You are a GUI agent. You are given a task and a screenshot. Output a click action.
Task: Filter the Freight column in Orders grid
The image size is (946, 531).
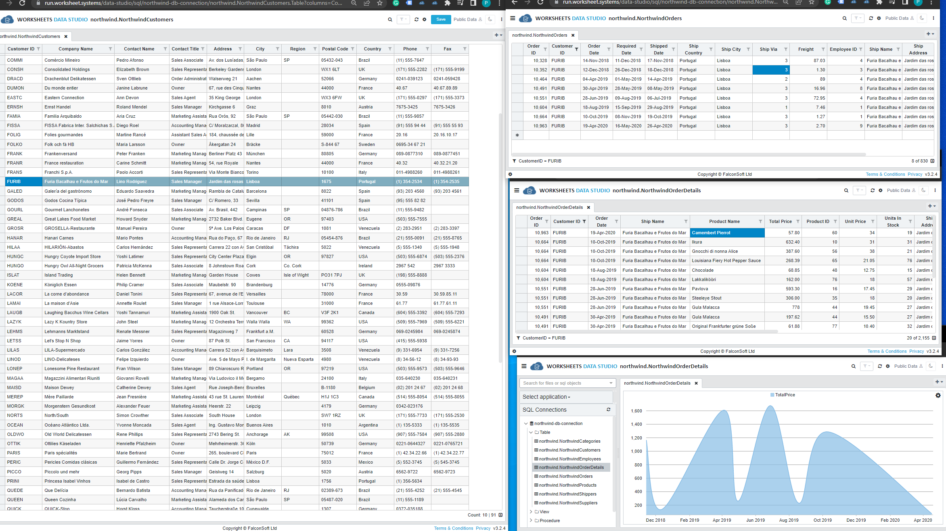pos(823,49)
